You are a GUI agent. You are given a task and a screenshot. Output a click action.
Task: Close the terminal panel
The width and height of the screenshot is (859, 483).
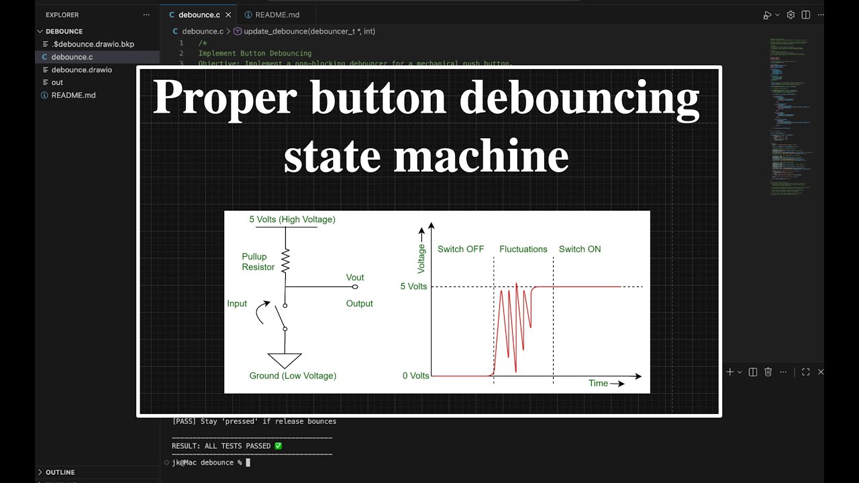click(x=821, y=372)
